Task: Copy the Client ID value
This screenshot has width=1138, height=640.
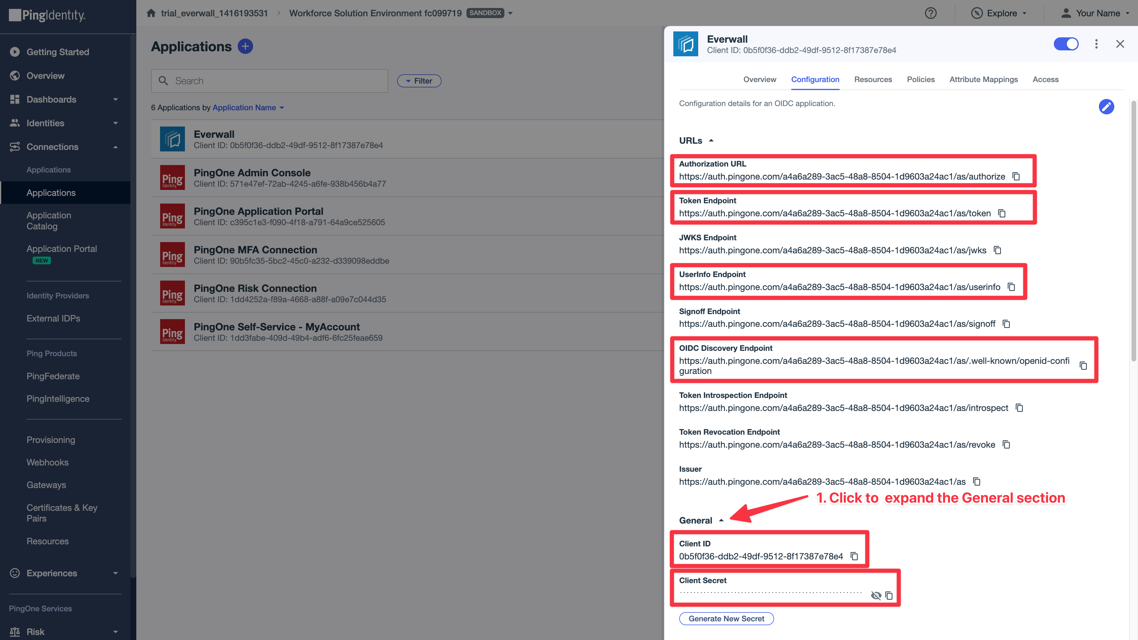Action: 854,556
